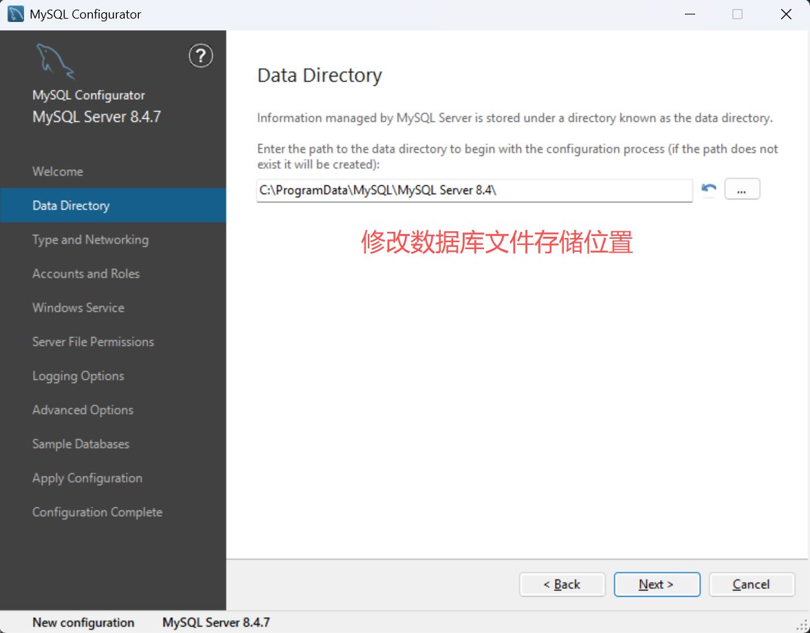Go to the next configuration step
Screen dimensions: 810x633
[657, 584]
